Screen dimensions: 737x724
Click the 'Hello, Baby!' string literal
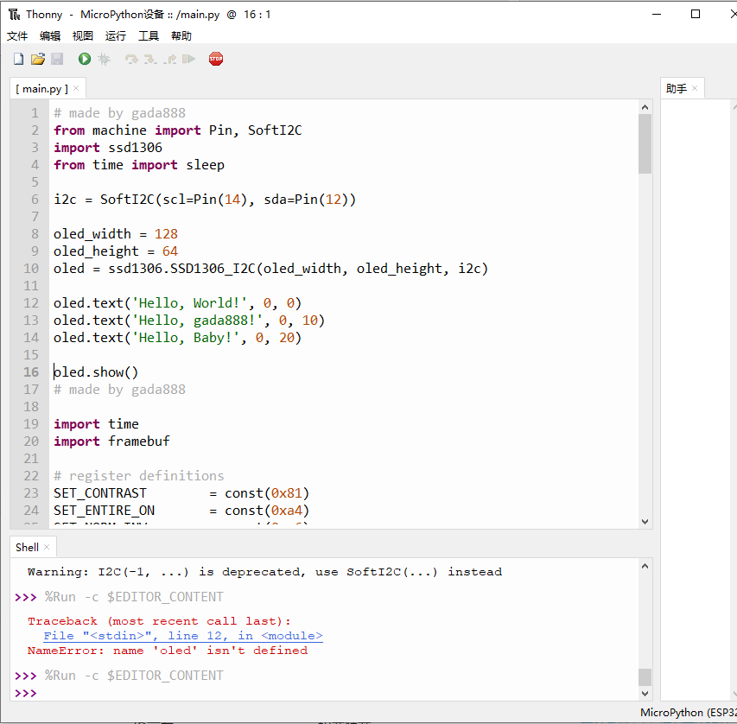click(186, 338)
